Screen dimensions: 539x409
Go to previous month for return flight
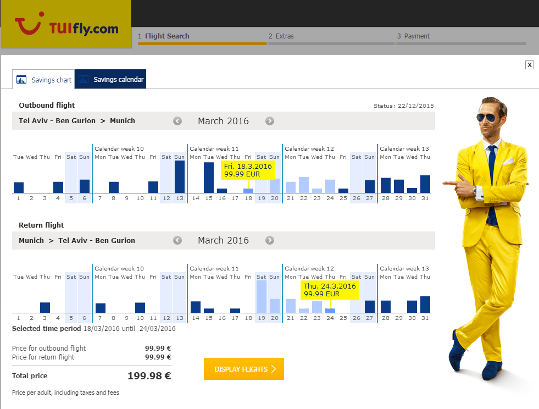coord(177,240)
